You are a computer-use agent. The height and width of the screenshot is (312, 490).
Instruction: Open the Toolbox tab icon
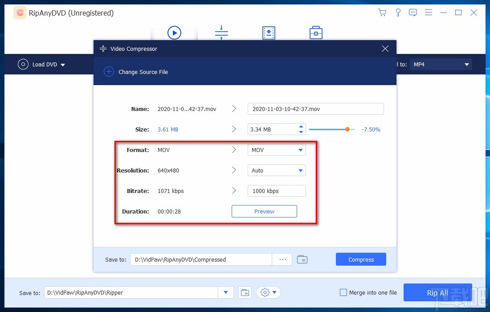[x=316, y=33]
